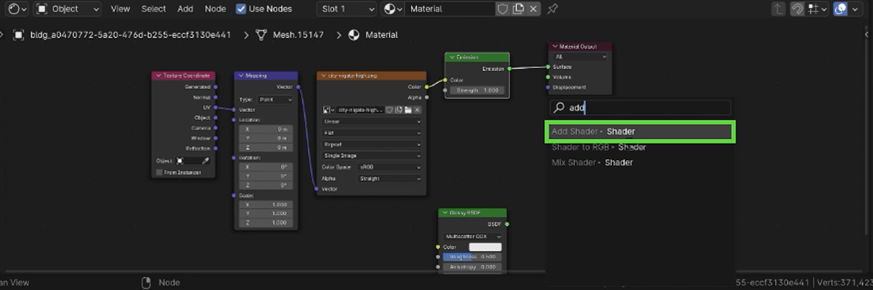Image resolution: width=873 pixels, height=290 pixels.
Task: Open the Multiscatter GGX dropdown
Action: pyautogui.click(x=473, y=236)
